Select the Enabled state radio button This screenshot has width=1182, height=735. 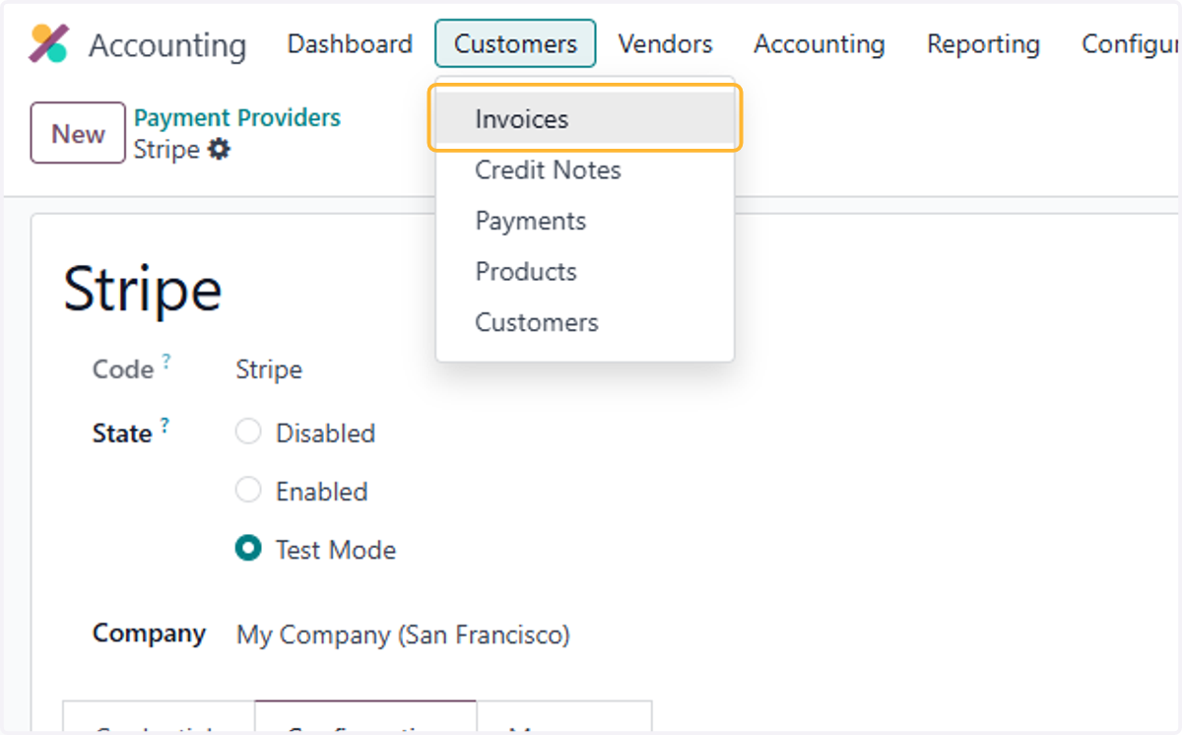click(x=248, y=490)
